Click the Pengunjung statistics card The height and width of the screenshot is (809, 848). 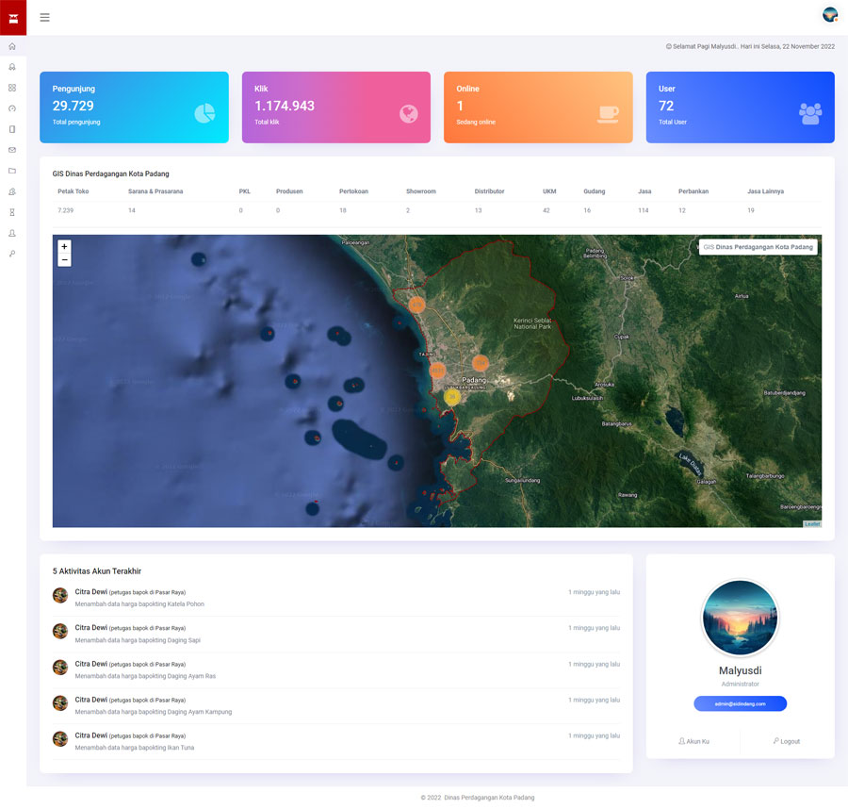click(x=134, y=107)
